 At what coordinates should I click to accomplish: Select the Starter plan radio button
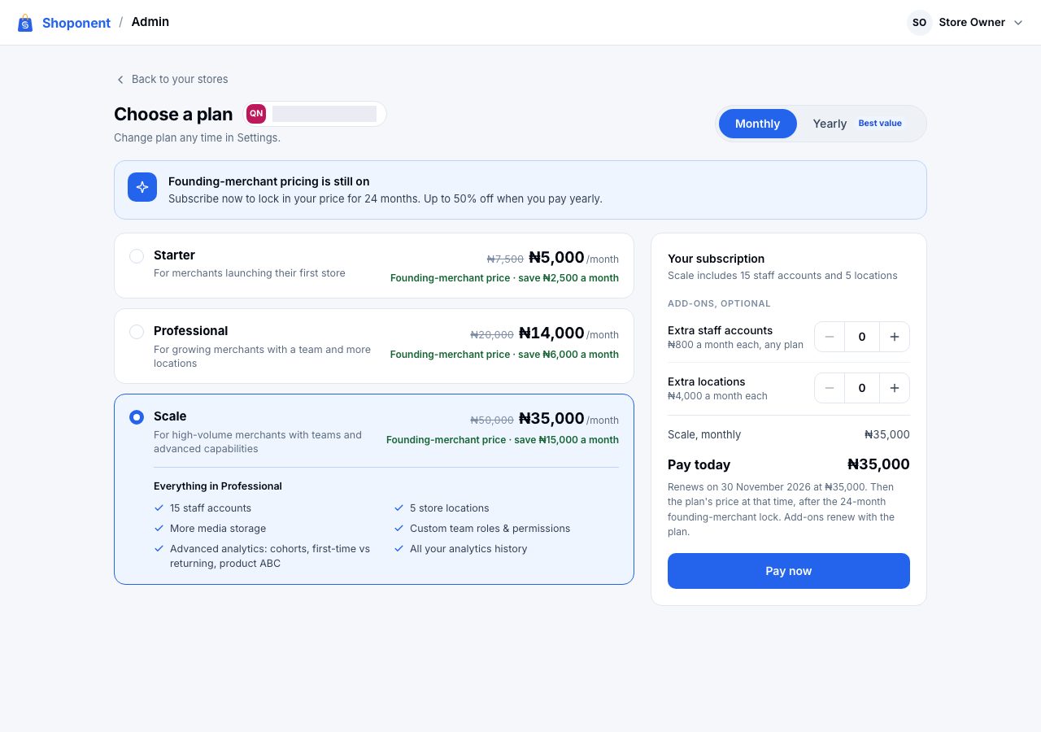pyautogui.click(x=137, y=256)
